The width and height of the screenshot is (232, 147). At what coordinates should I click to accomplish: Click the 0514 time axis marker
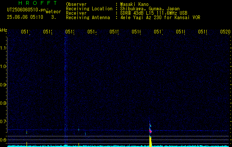92,32
